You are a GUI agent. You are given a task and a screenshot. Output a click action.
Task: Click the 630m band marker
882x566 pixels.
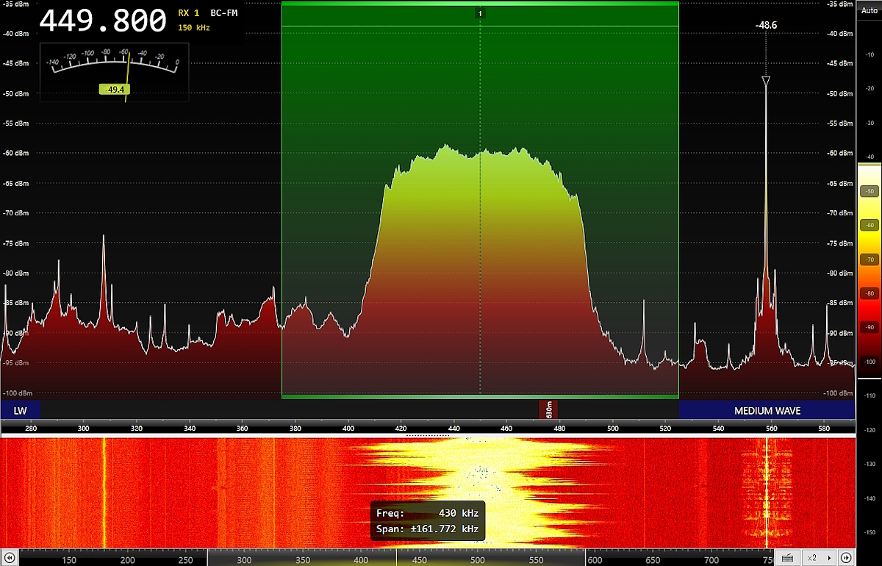pos(548,409)
